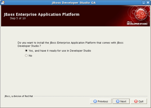Click the "JBoss Enterprise Application Platform" heading
Screen dimensions: 151x108
click(42, 15)
